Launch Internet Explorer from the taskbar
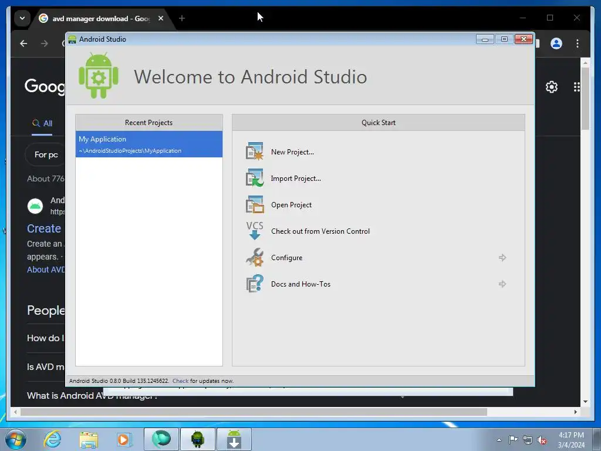The width and height of the screenshot is (601, 451). pyautogui.click(x=52, y=439)
